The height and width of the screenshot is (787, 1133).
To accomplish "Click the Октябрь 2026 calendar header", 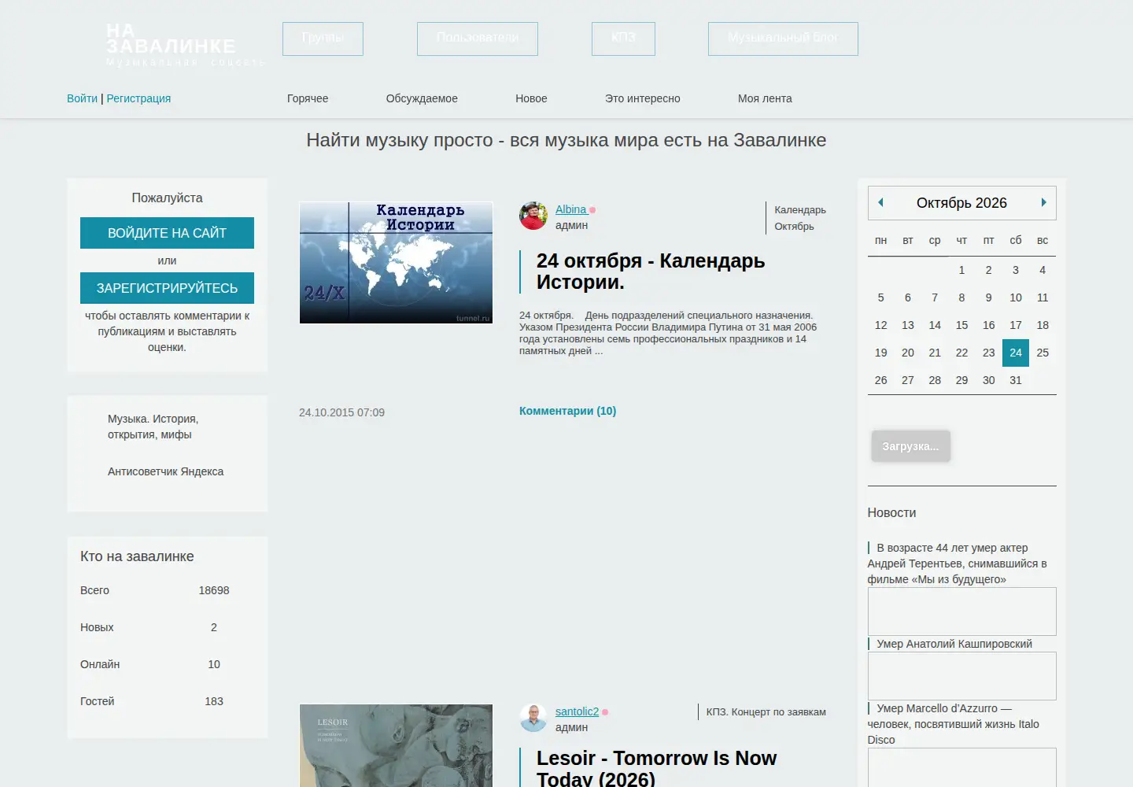I will coord(961,203).
